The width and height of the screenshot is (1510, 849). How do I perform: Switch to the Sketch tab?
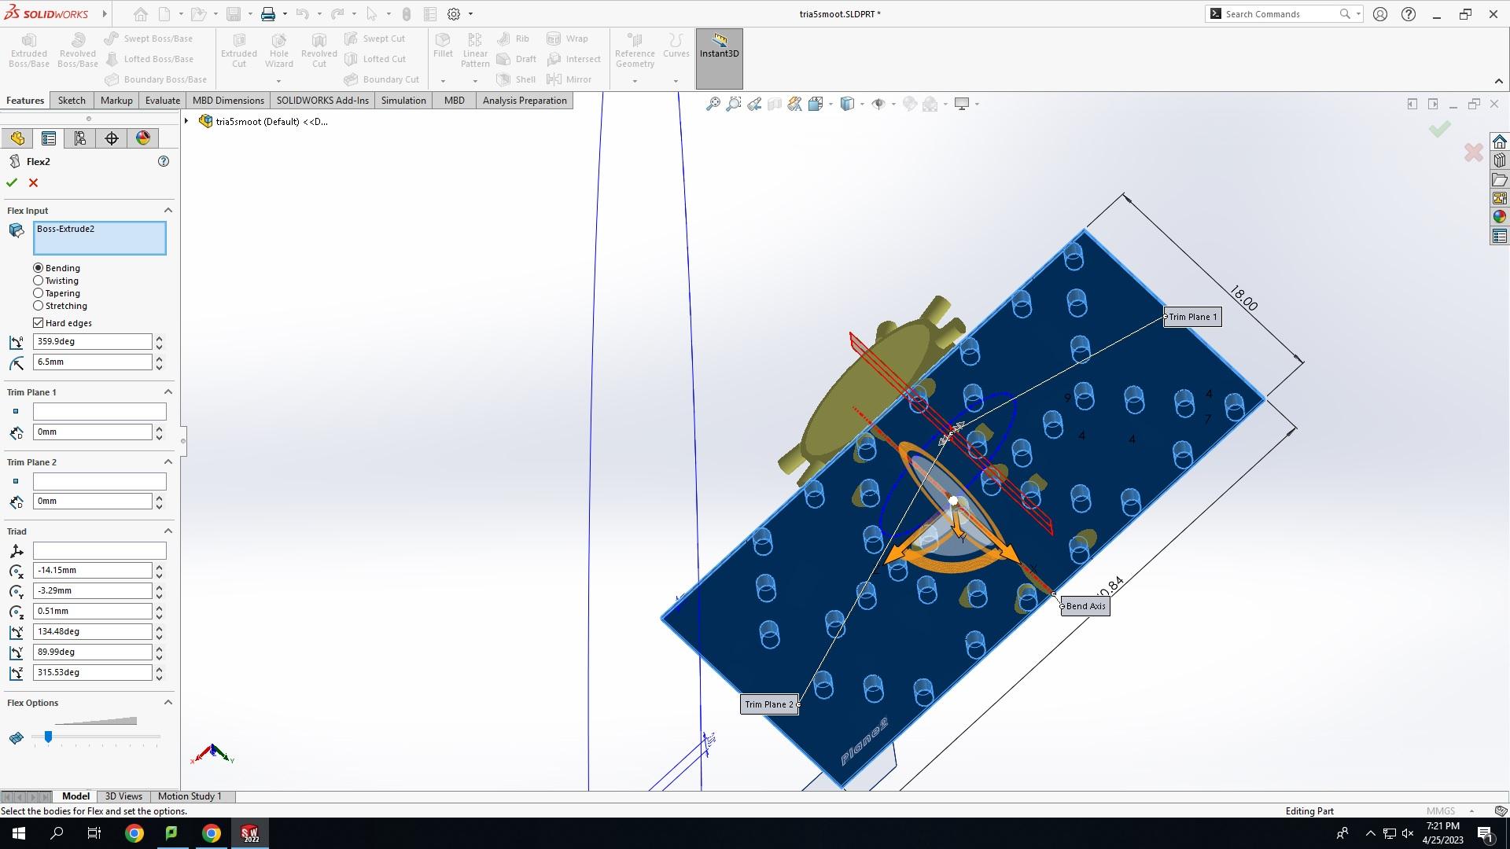(x=72, y=101)
